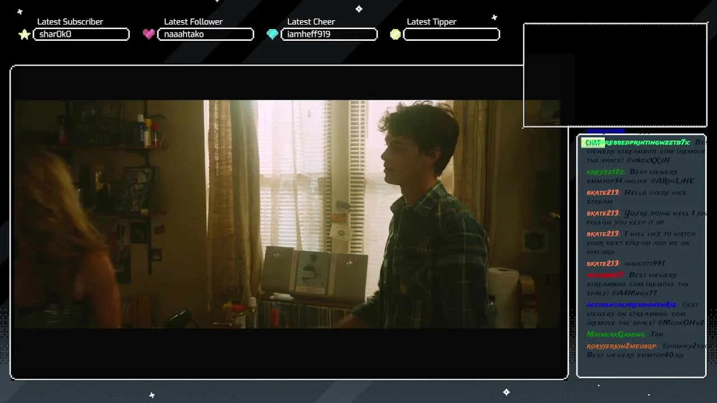Screen dimensions: 717x403
Task: Click the pink heart Latest Follower icon
Action: 148,34
